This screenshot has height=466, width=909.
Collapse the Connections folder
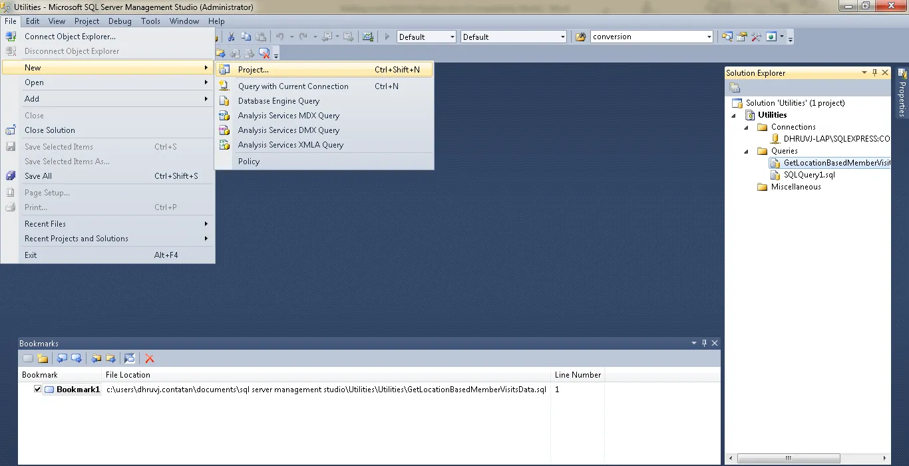[747, 127]
